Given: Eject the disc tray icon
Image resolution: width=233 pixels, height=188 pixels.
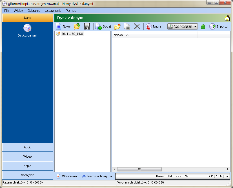Looking at the screenshot, I should (x=203, y=26).
